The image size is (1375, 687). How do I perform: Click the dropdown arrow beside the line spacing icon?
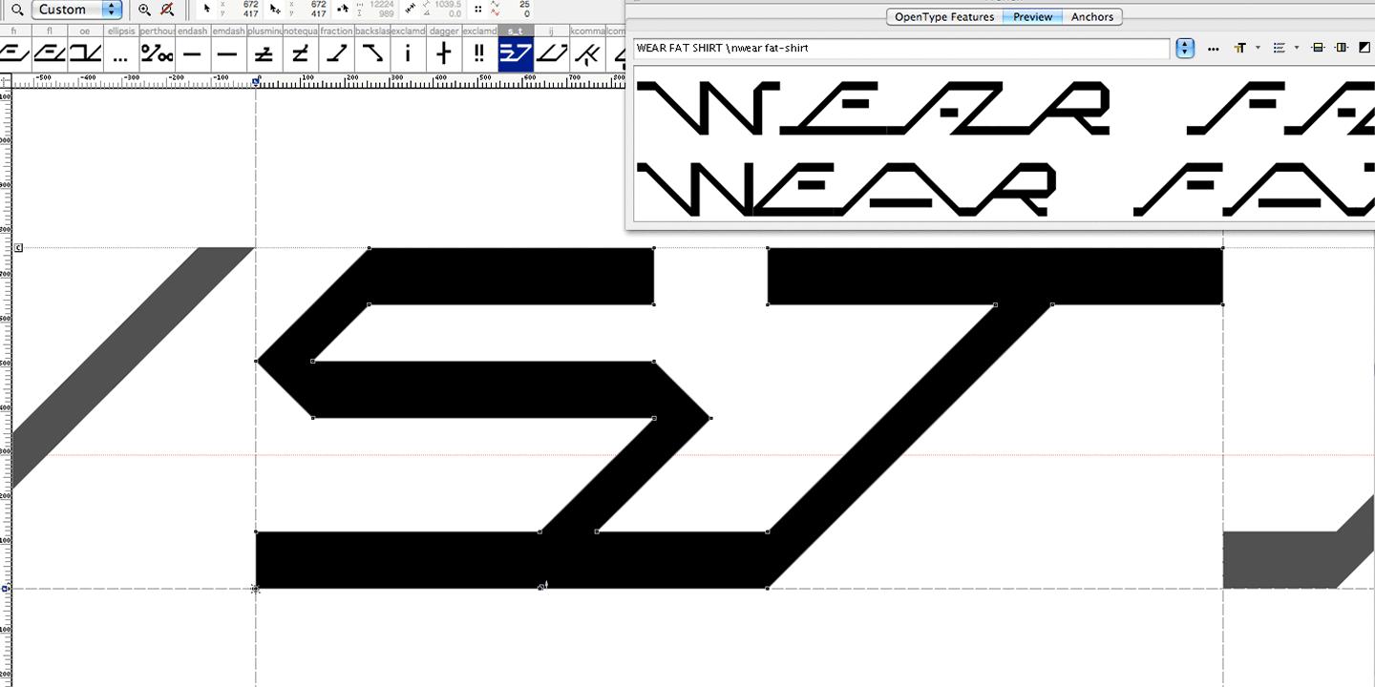pyautogui.click(x=1298, y=49)
